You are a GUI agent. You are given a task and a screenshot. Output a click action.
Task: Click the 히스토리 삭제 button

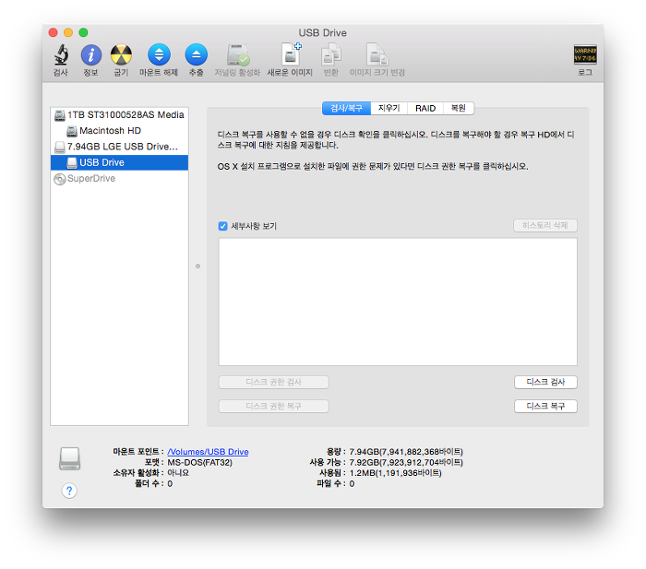coord(545,225)
